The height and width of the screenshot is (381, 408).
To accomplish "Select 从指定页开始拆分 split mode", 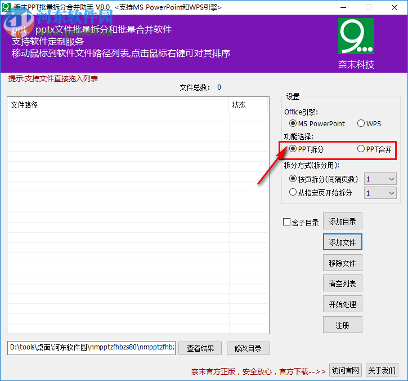I will [x=320, y=193].
